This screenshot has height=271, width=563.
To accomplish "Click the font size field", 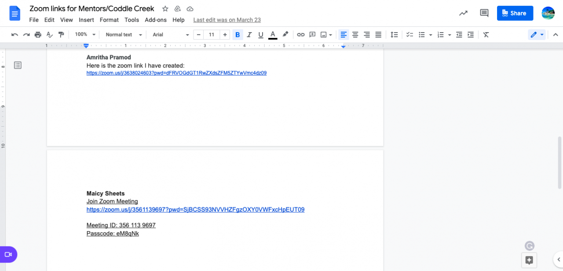I will coord(212,35).
